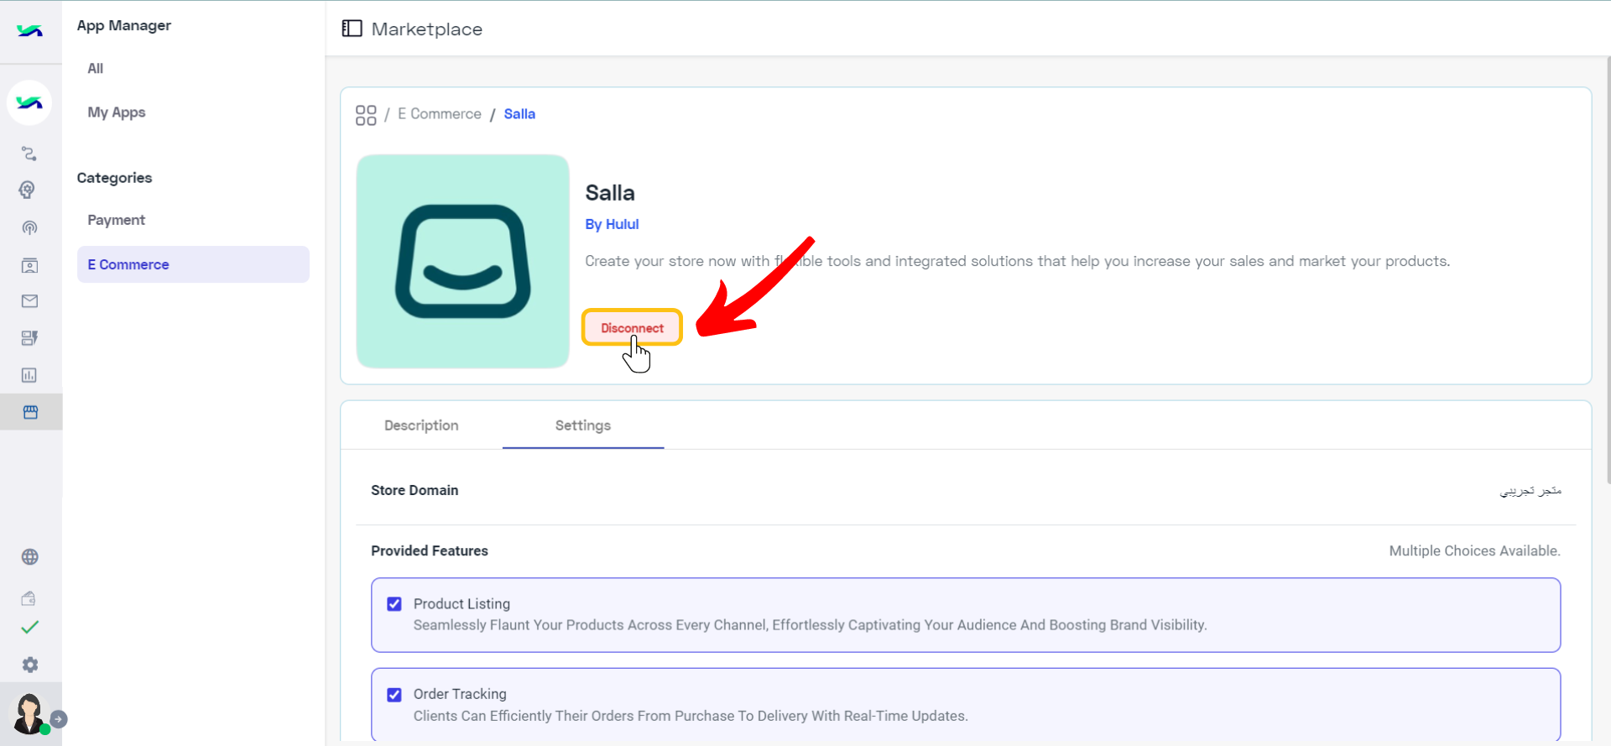Uncheck the Product Listing checkbox

click(x=394, y=604)
